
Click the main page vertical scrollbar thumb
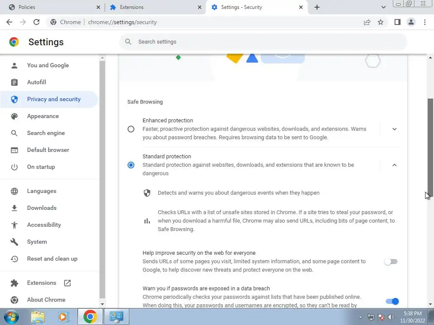pyautogui.click(x=430, y=148)
